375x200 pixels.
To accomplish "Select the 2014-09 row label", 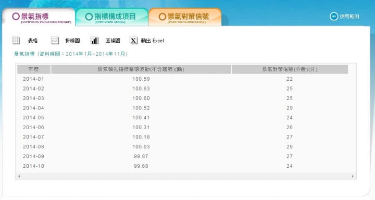I will pos(33,156).
